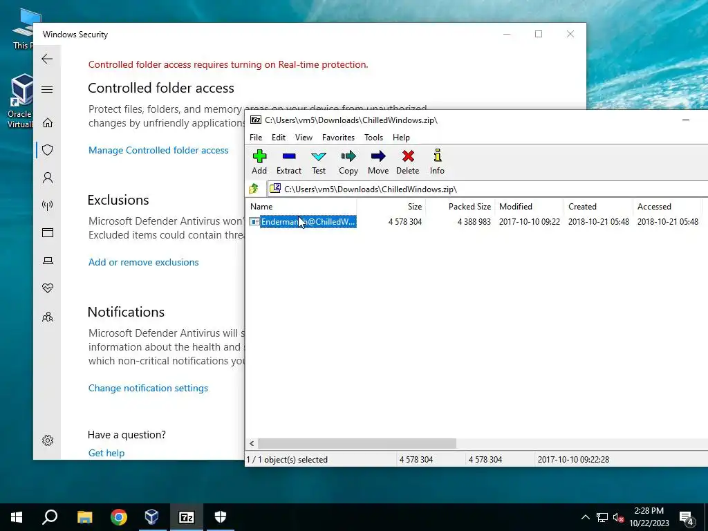Screen dimensions: 708x531
Task: Extract the selected archive file
Action: point(289,162)
